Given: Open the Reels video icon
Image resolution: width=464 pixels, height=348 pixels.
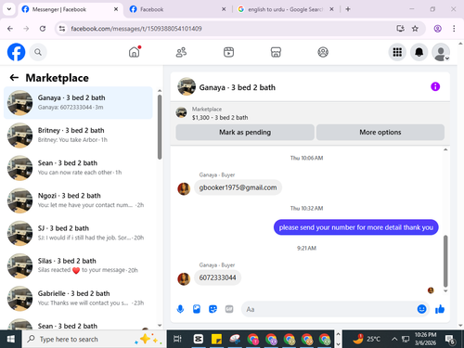Looking at the screenshot, I should coord(228,52).
